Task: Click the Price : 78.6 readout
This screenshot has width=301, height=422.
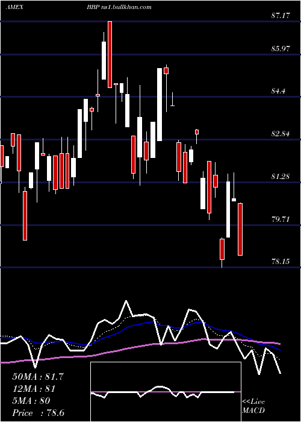Action: click(x=38, y=413)
